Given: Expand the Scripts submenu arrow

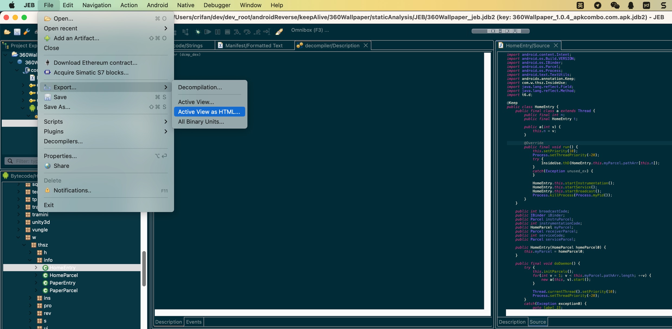Looking at the screenshot, I should [x=166, y=122].
